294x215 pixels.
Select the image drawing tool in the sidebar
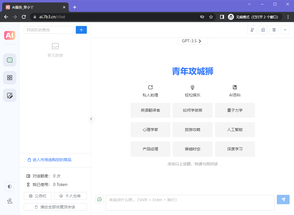9,95
